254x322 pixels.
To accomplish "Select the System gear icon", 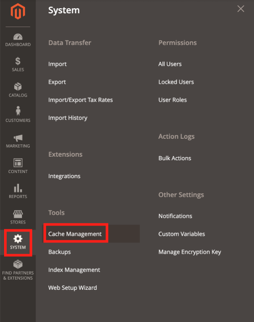I will coord(18,239).
